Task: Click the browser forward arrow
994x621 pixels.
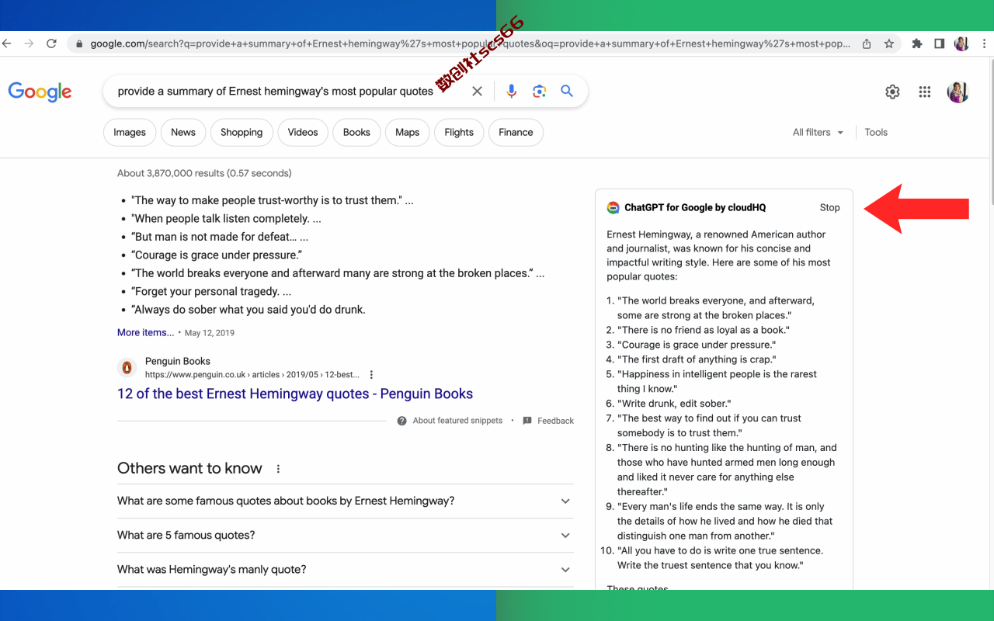Action: click(30, 44)
